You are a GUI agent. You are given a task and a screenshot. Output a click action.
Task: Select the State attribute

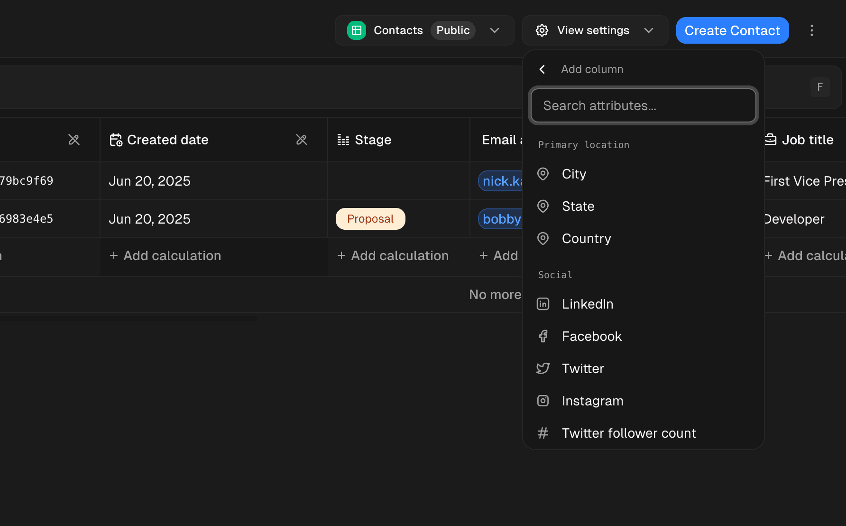578,206
